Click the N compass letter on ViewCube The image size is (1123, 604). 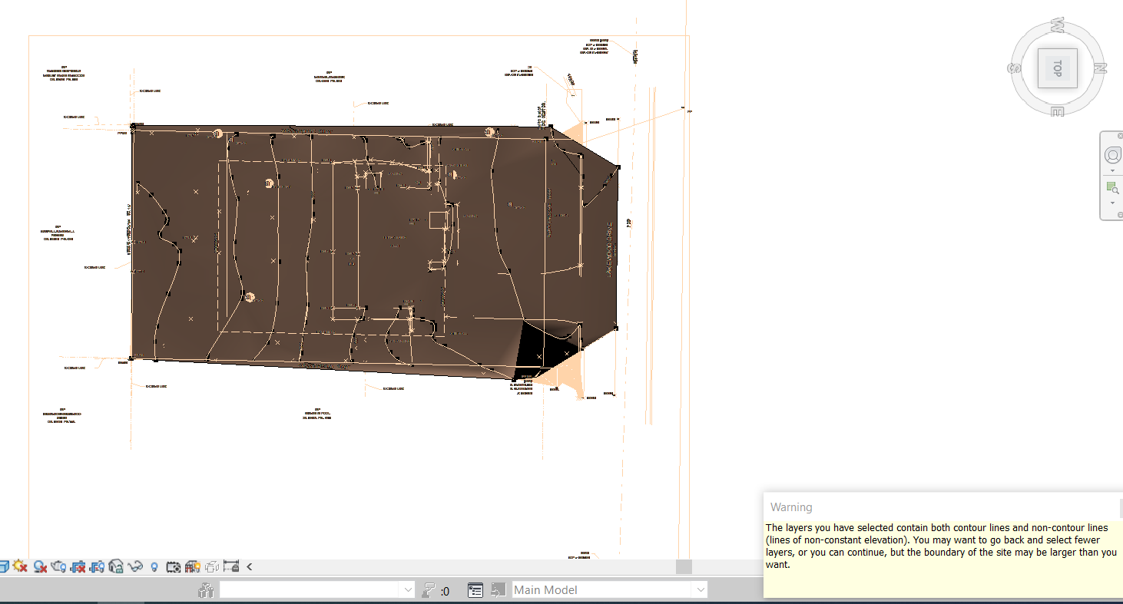[1100, 68]
